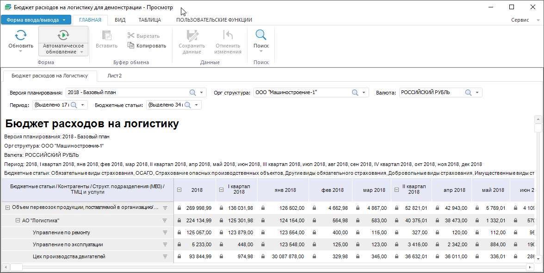
Task: Click the Копировать copy icon
Action: click(x=131, y=46)
